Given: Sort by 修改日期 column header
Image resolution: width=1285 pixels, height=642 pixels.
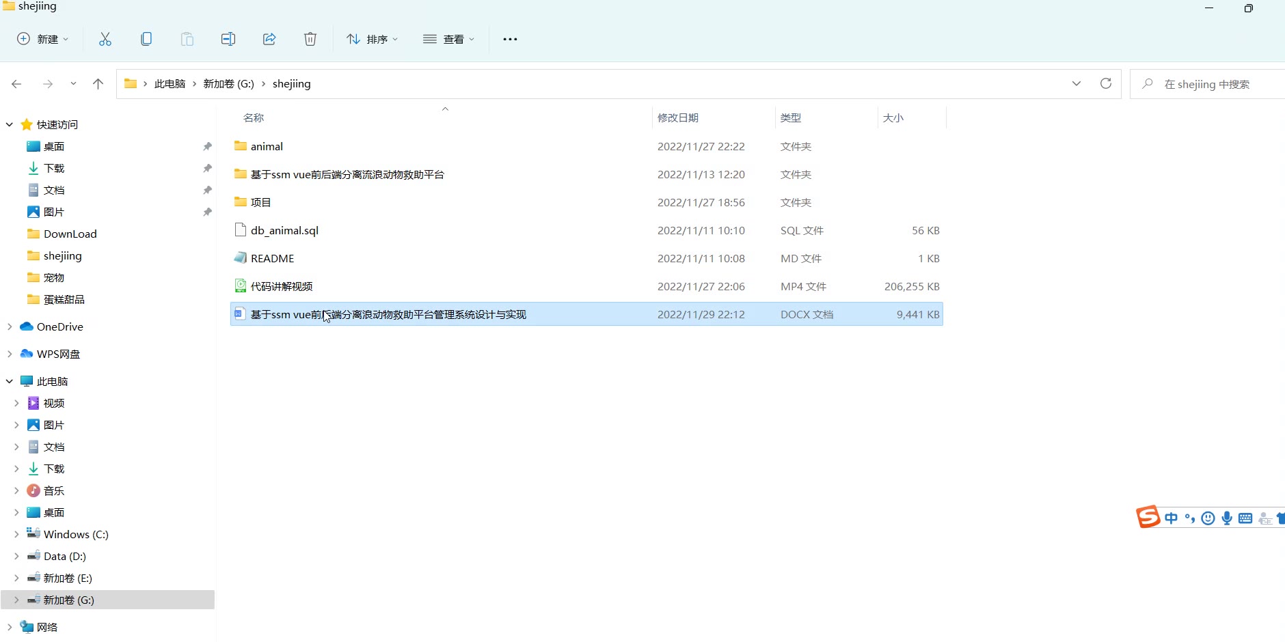Looking at the screenshot, I should coord(678,118).
